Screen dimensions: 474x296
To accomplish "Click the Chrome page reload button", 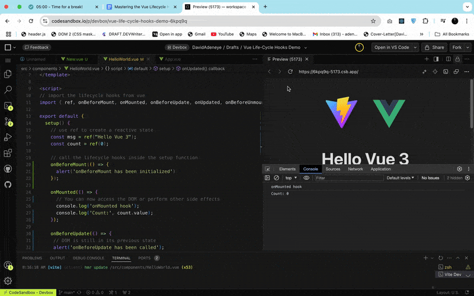I will pyautogui.click(x=31, y=21).
